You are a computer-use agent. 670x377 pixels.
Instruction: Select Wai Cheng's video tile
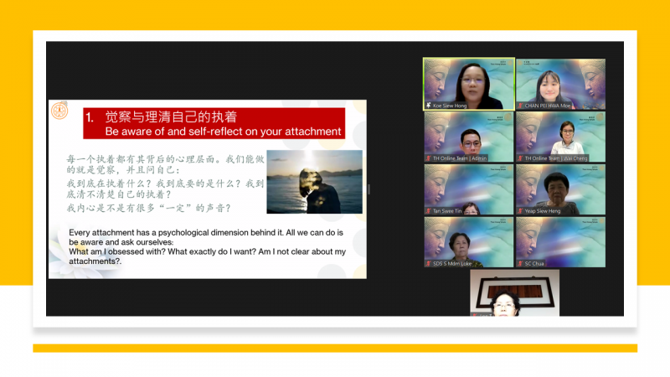coord(559,134)
